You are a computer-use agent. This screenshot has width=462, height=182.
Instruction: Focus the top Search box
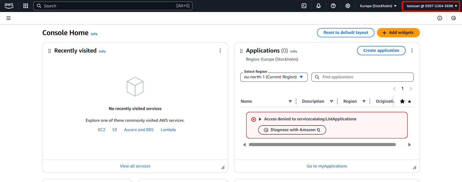pyautogui.click(x=113, y=6)
